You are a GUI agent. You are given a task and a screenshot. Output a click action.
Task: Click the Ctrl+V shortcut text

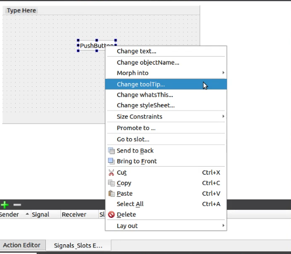[211, 194]
